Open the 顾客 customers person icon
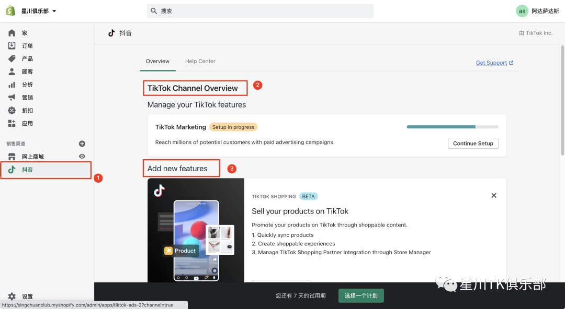565x309 pixels. pyautogui.click(x=12, y=72)
